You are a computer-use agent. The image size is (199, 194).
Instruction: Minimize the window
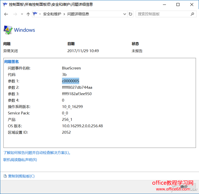coord(164,5)
